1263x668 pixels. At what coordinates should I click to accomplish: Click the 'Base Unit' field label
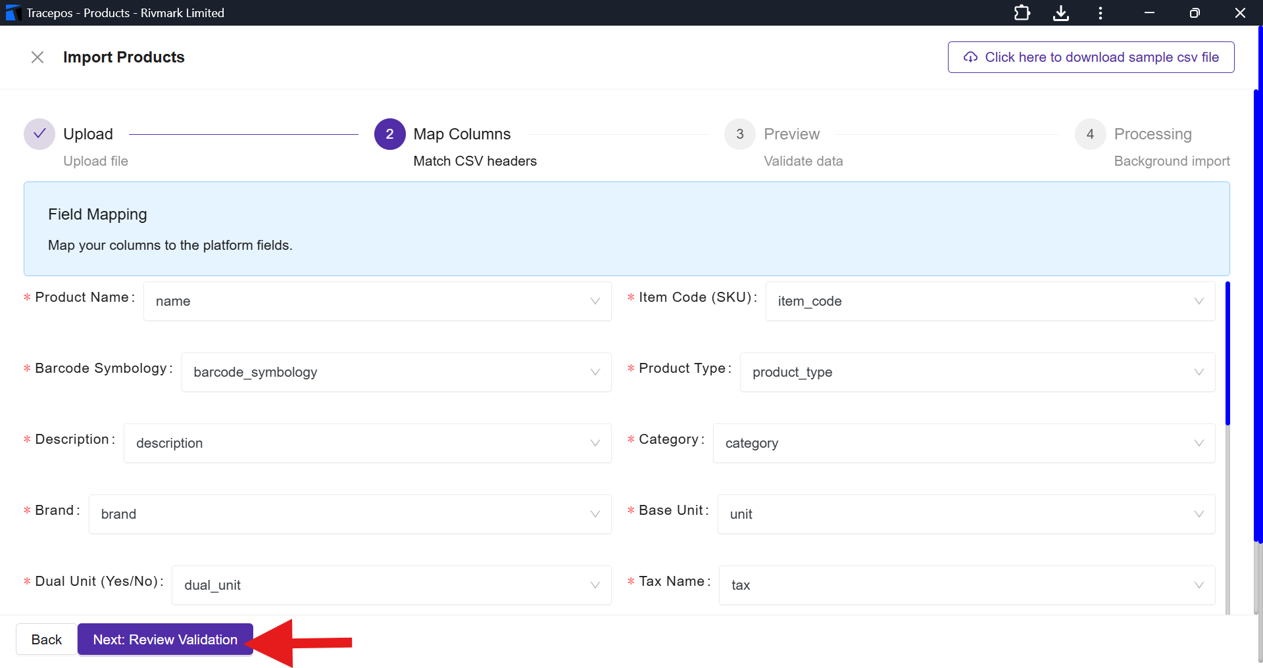671,510
